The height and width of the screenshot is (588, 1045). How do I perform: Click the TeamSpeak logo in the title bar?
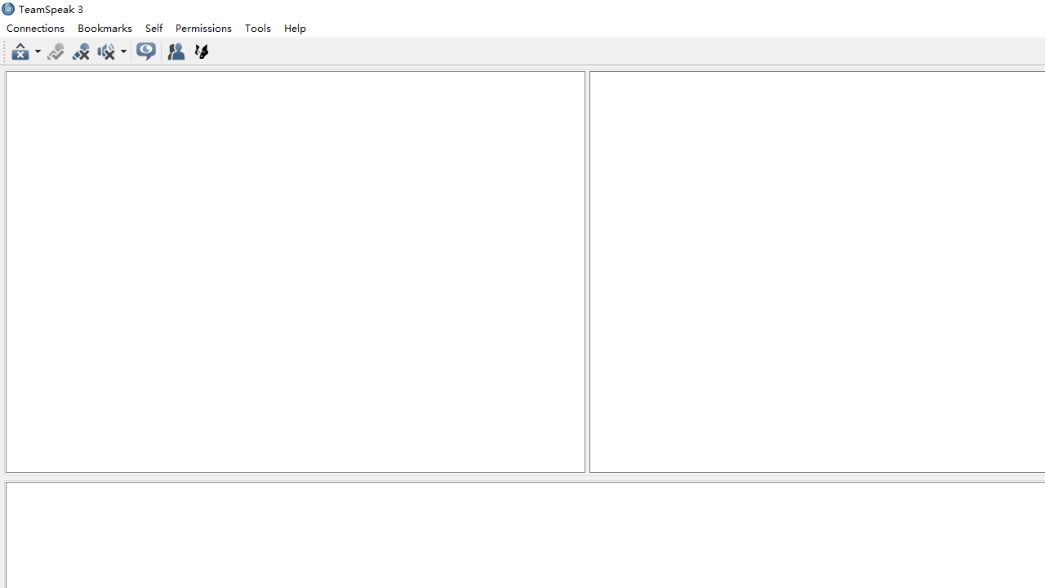pyautogui.click(x=7, y=9)
